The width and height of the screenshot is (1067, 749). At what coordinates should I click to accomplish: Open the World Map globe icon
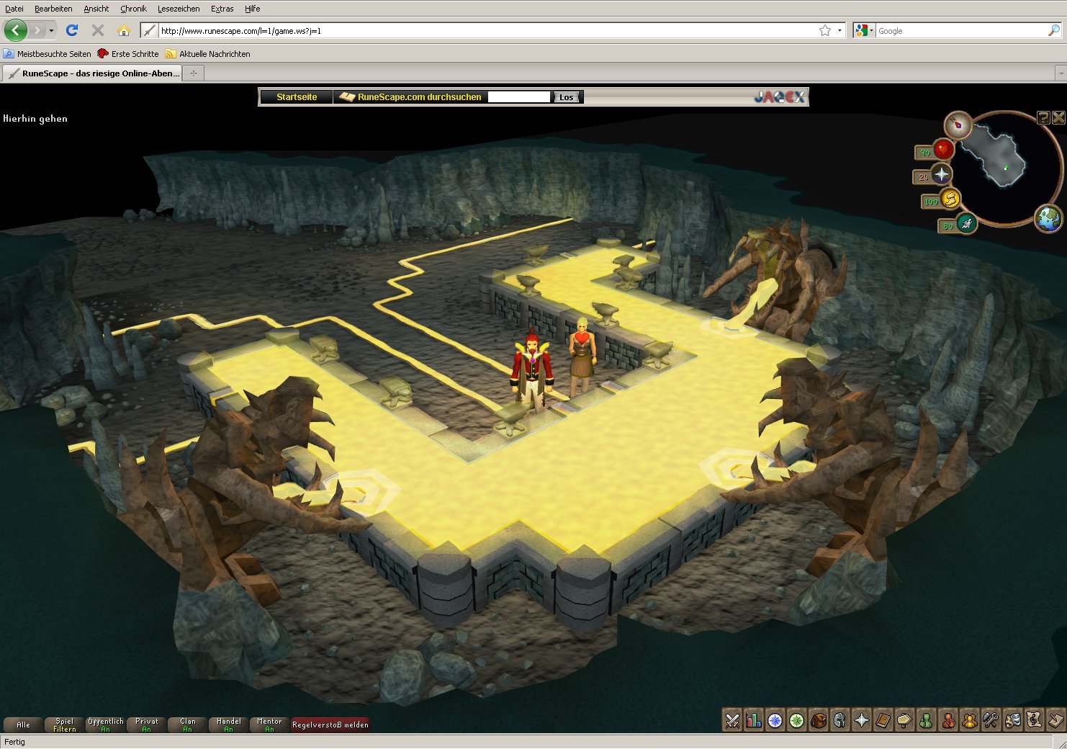coord(1048,218)
